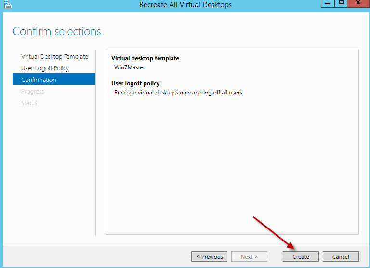
Task: Select the Win7Master template name
Action: (130, 67)
